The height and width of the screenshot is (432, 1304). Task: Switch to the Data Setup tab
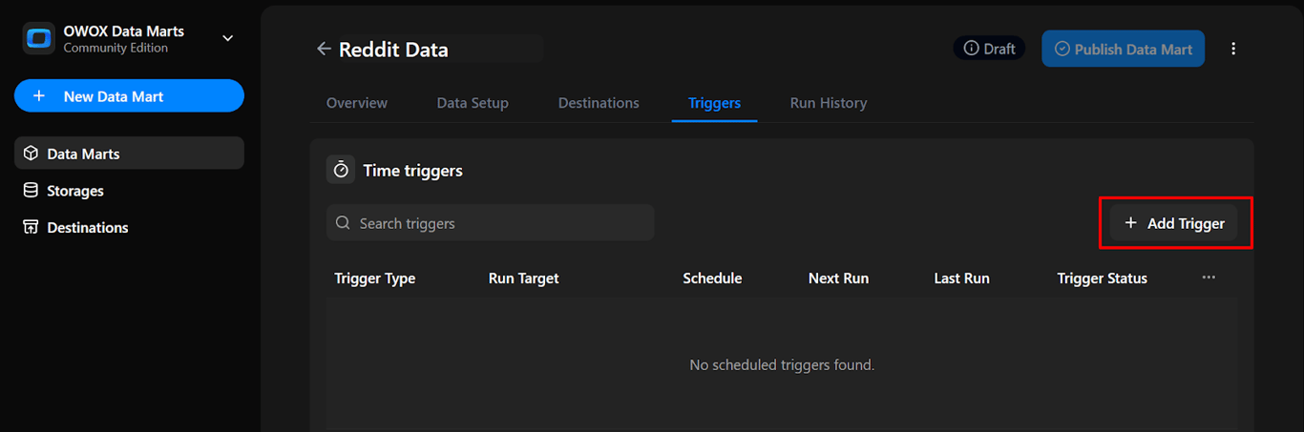pyautogui.click(x=473, y=103)
